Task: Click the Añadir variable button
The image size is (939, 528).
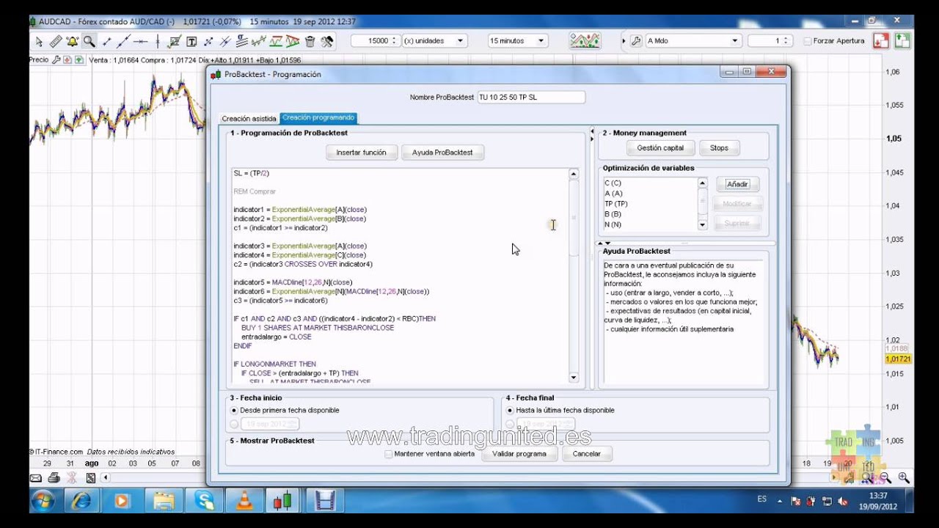Action: [x=737, y=185]
